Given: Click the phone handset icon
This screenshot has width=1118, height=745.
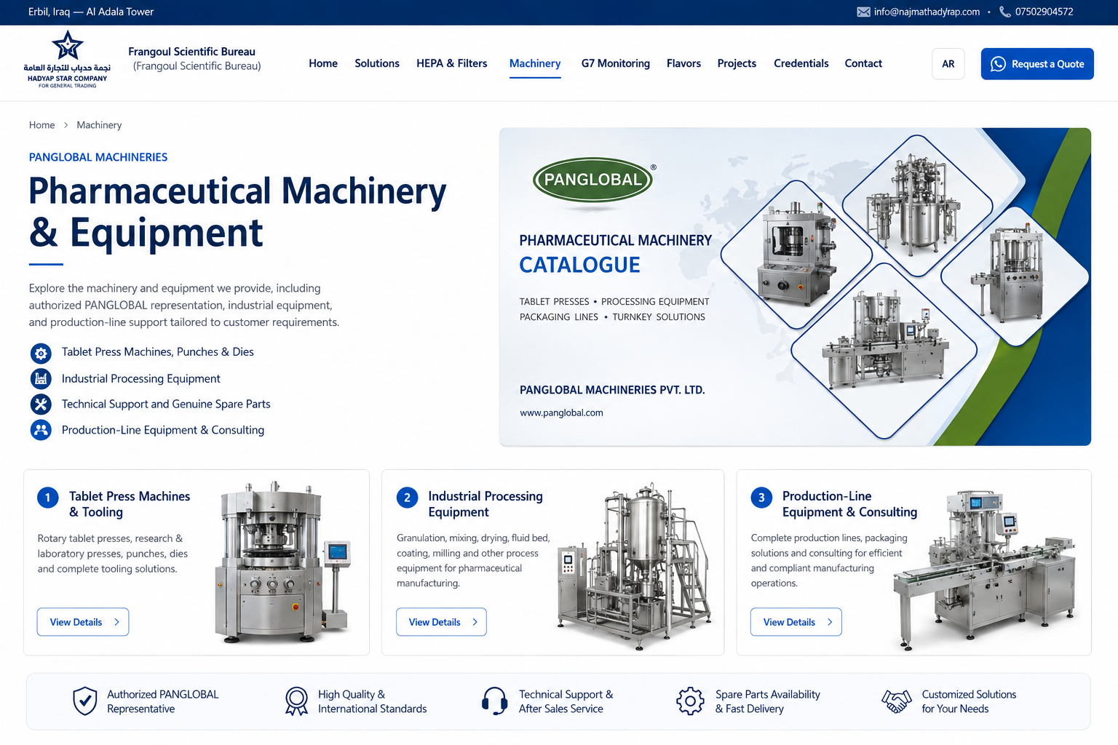Looking at the screenshot, I should tap(1005, 12).
